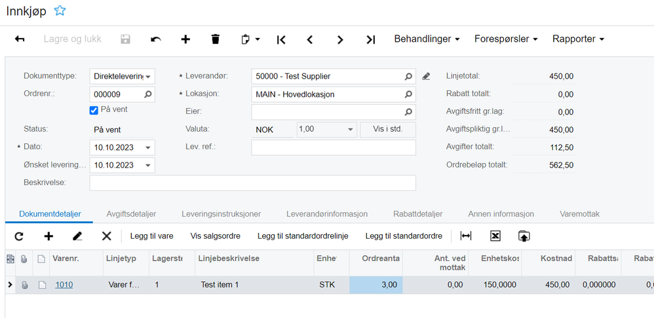Click the row expand arrow for item 1010
The width and height of the screenshot is (654, 318).
[x=10, y=285]
